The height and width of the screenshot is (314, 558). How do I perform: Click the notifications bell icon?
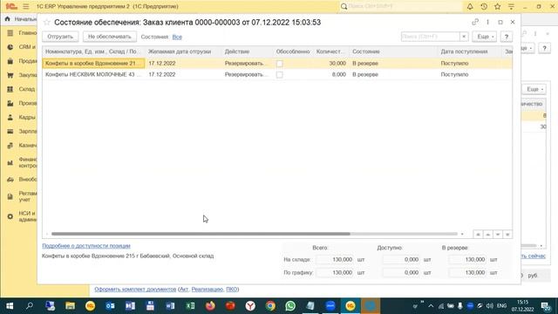point(470,6)
